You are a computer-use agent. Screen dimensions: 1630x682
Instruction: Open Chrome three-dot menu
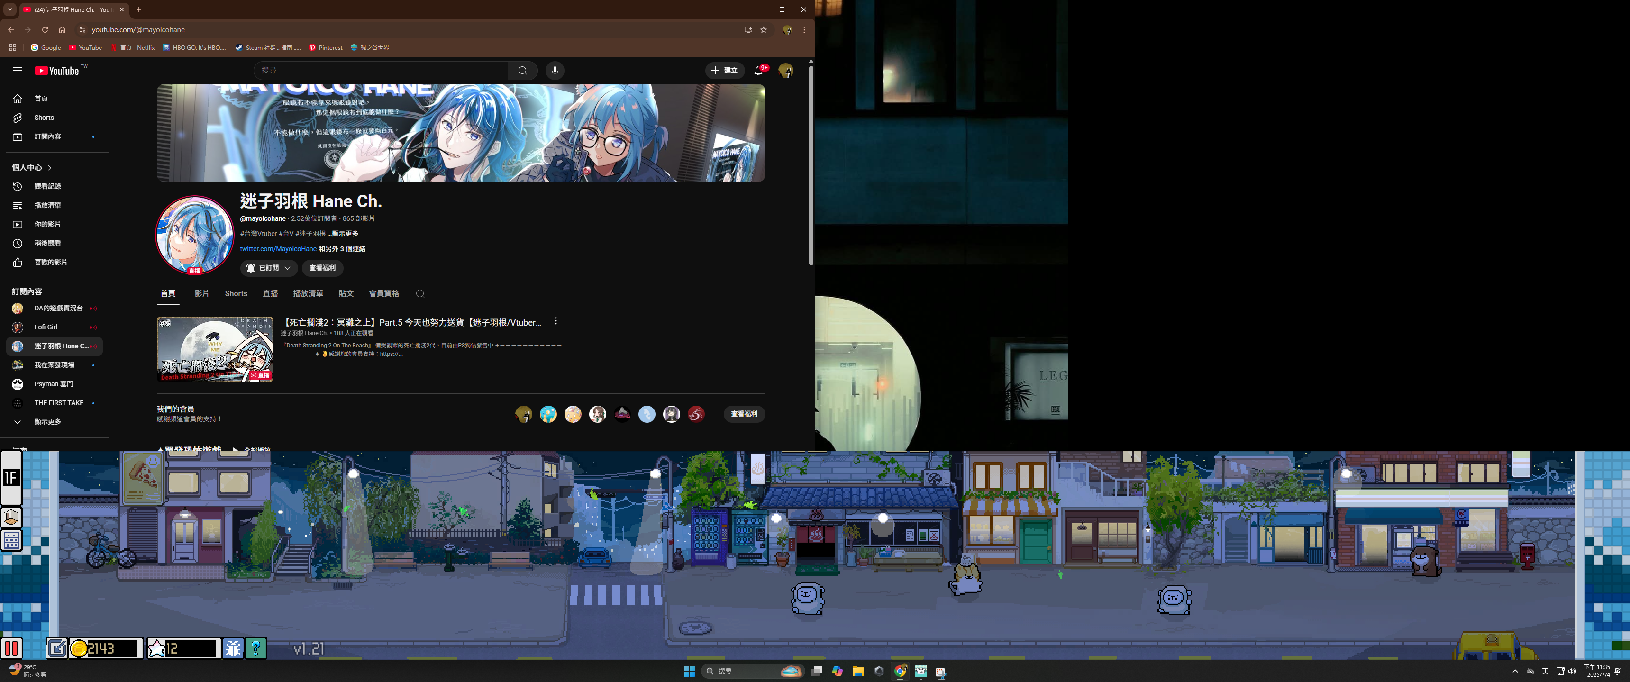(x=804, y=30)
